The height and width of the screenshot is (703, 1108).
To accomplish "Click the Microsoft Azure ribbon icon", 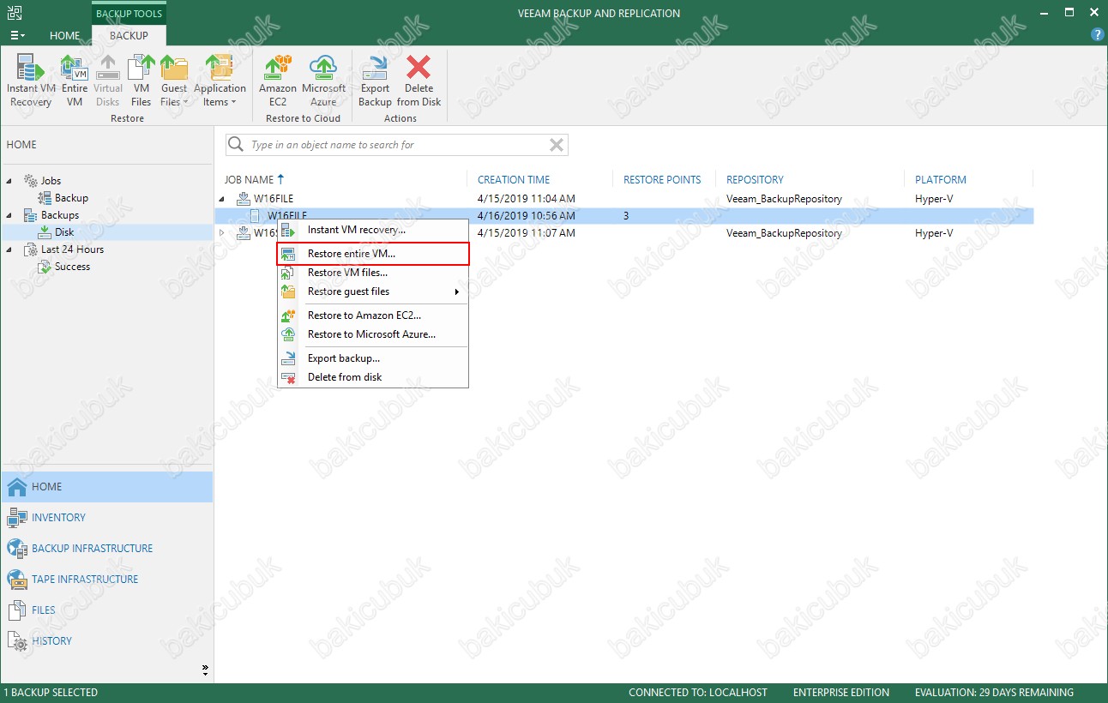I will coord(323,81).
